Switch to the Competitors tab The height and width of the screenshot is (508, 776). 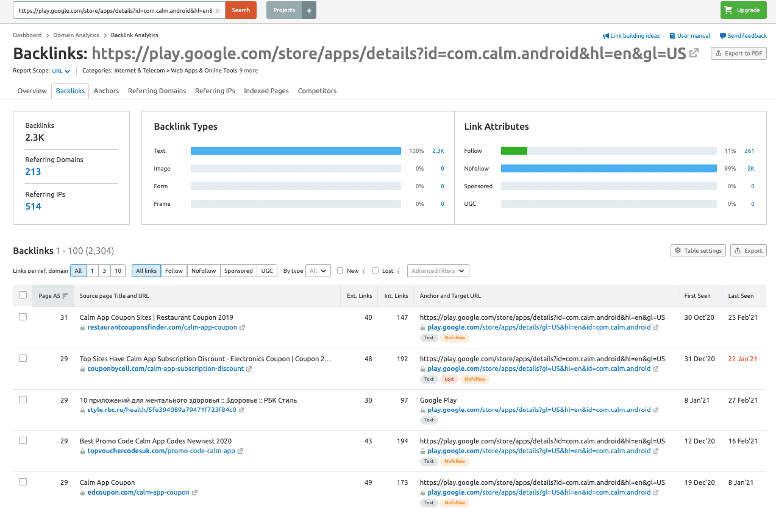(317, 91)
